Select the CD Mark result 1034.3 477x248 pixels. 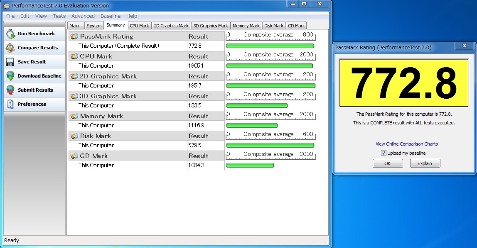(196, 165)
